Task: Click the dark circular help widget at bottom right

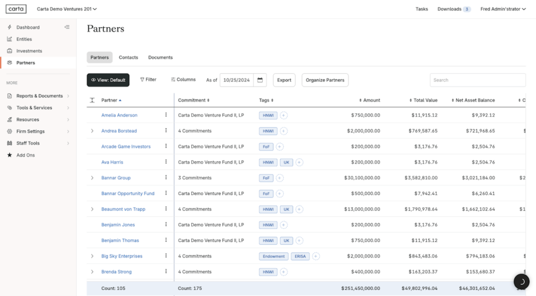Action: coord(521,282)
